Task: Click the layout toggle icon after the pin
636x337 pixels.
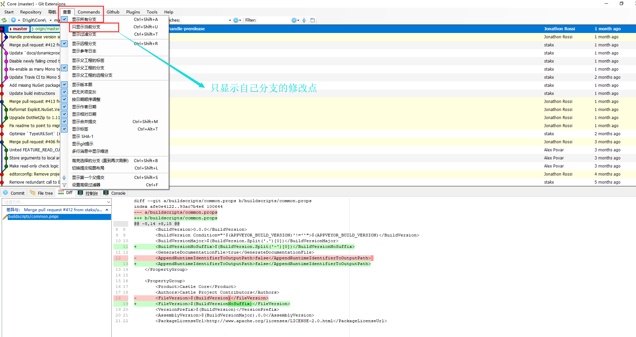Action: 313,20
